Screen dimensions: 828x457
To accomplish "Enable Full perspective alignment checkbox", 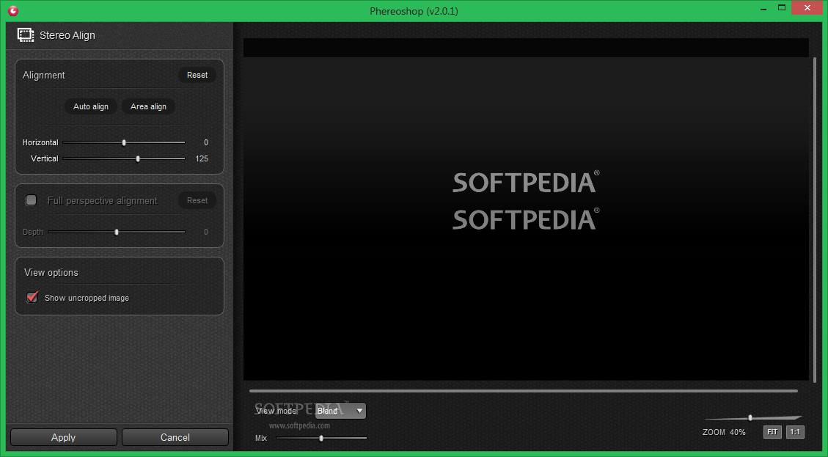I will (x=31, y=200).
